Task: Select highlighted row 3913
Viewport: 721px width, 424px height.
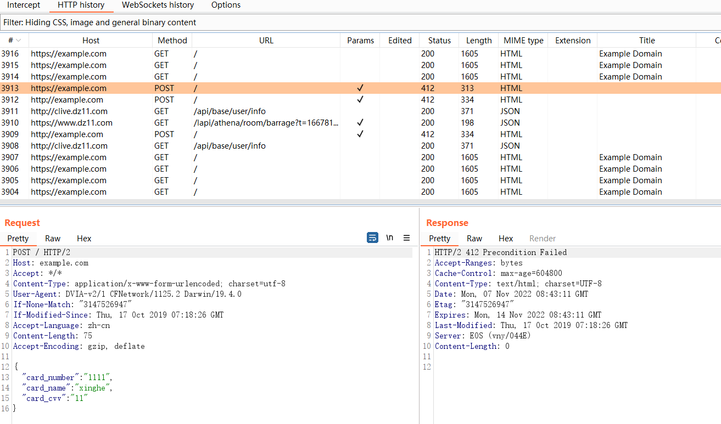Action: point(360,88)
